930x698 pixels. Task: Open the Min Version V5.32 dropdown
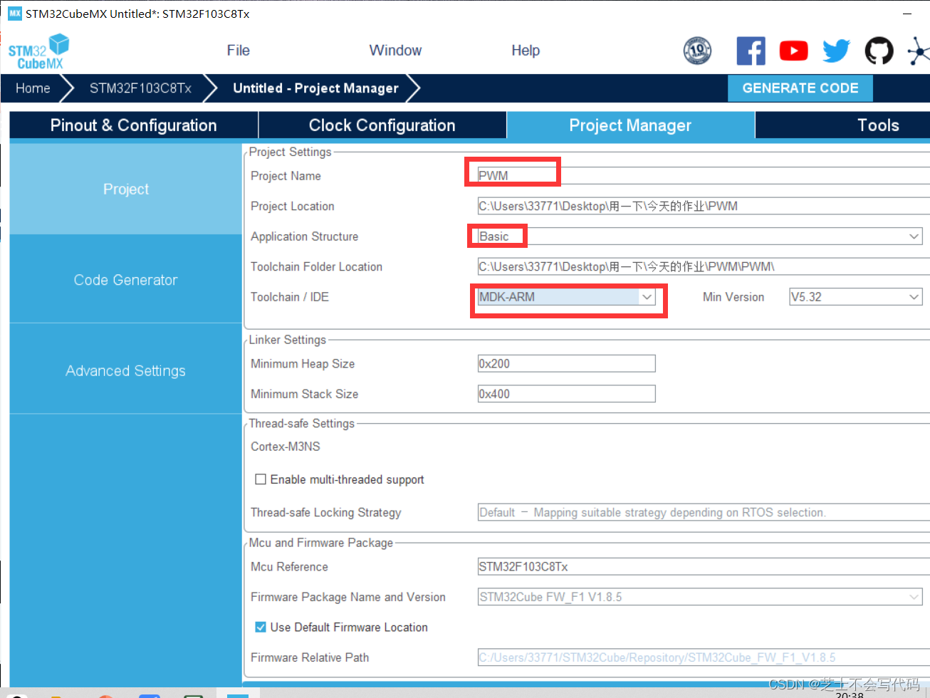[855, 297]
